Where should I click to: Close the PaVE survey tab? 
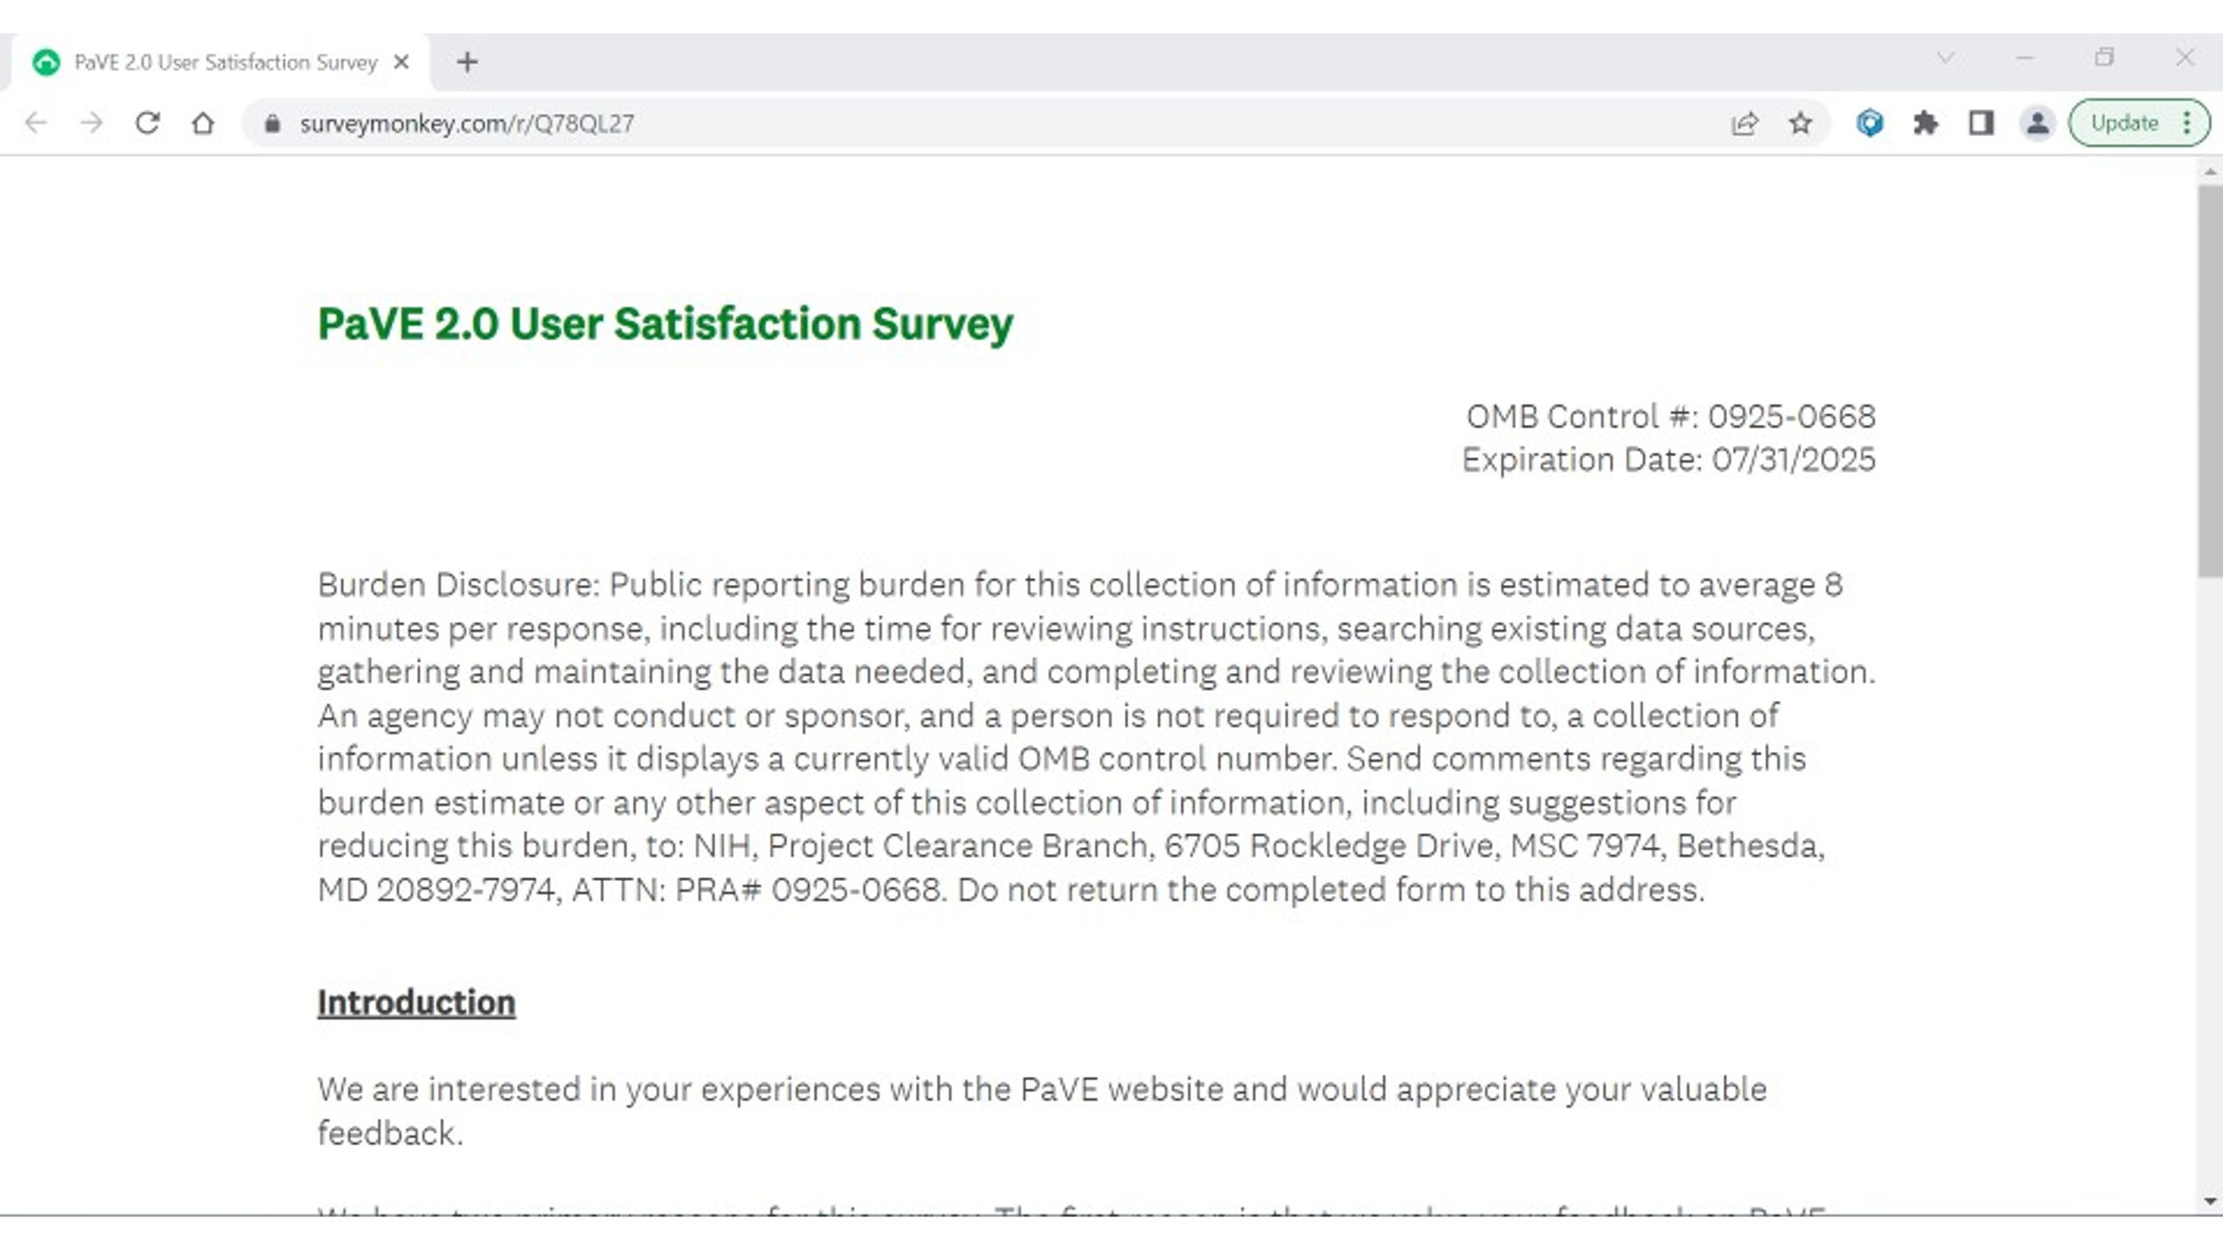click(x=401, y=62)
